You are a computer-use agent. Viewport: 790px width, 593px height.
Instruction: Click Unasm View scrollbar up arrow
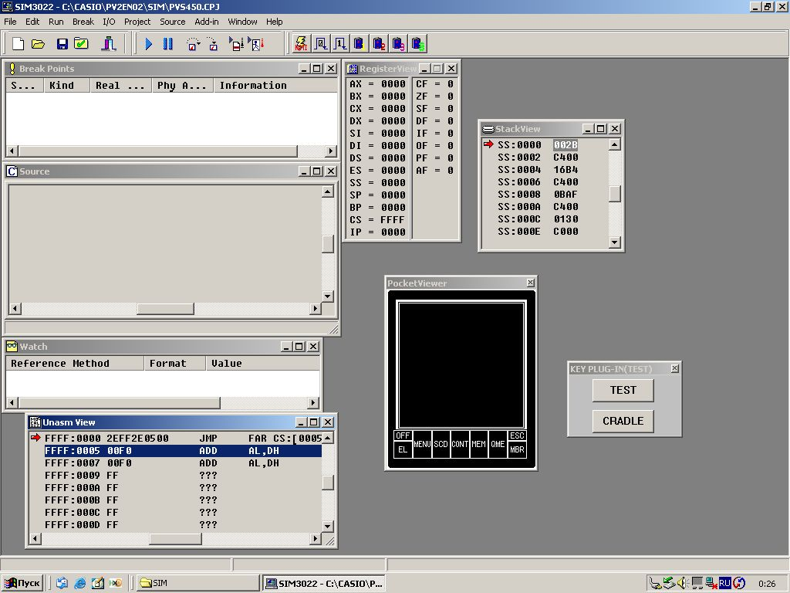pyautogui.click(x=328, y=439)
